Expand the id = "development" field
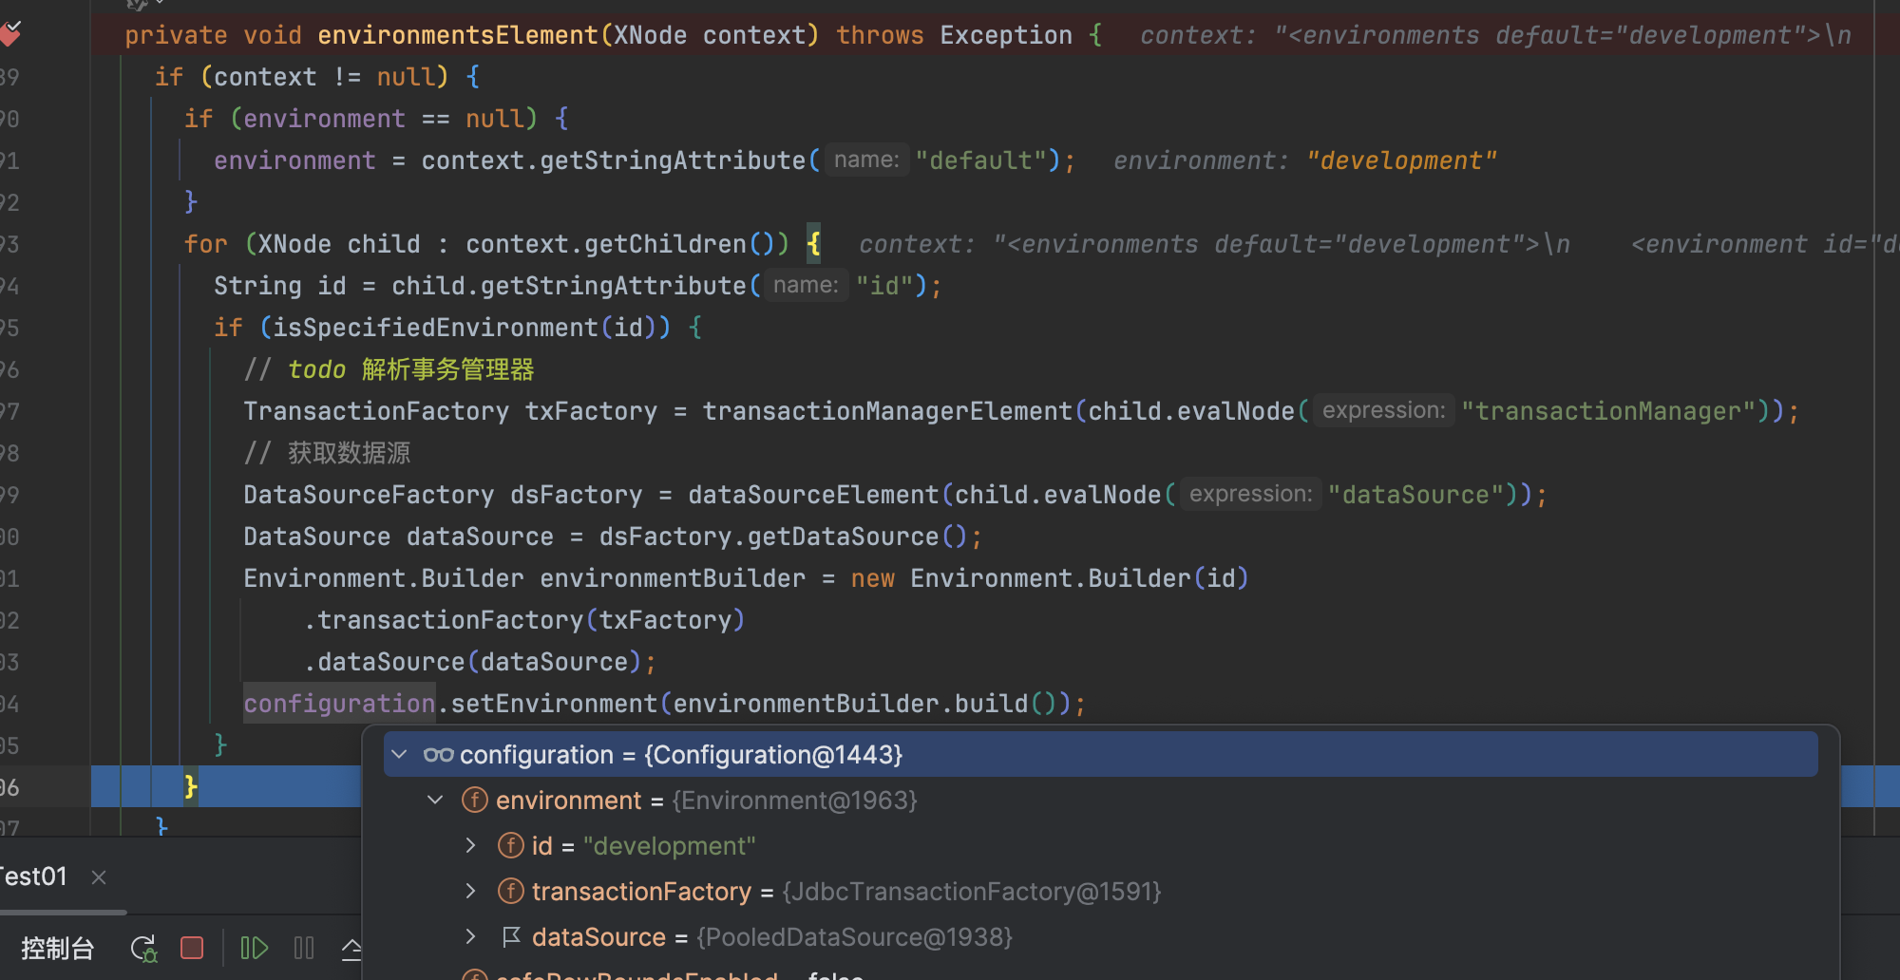This screenshot has width=1900, height=980. point(470,846)
